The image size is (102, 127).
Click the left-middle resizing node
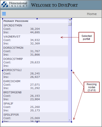pos(3,70)
